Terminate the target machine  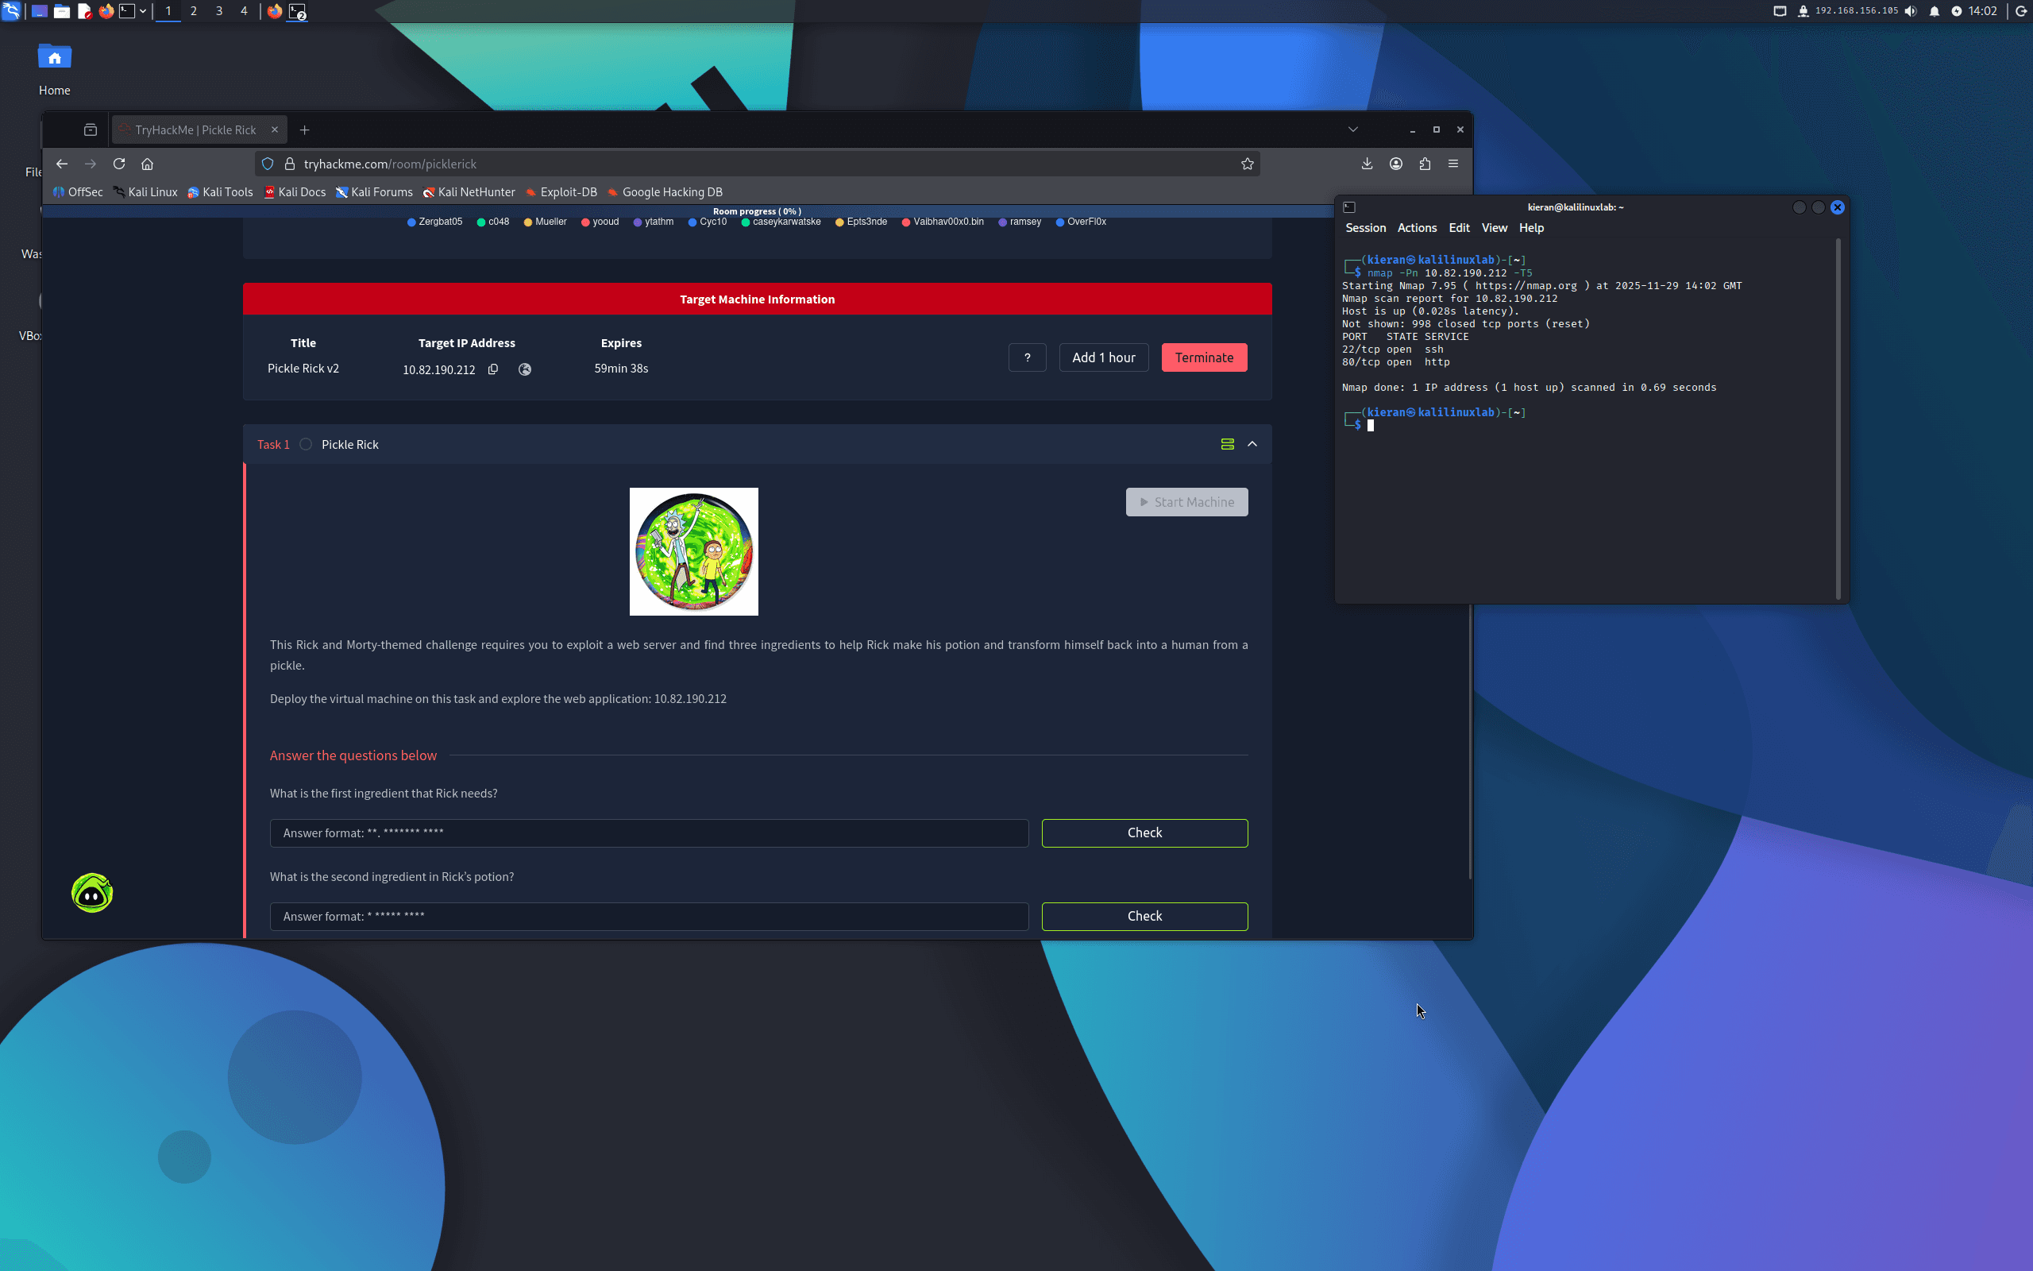(x=1204, y=357)
